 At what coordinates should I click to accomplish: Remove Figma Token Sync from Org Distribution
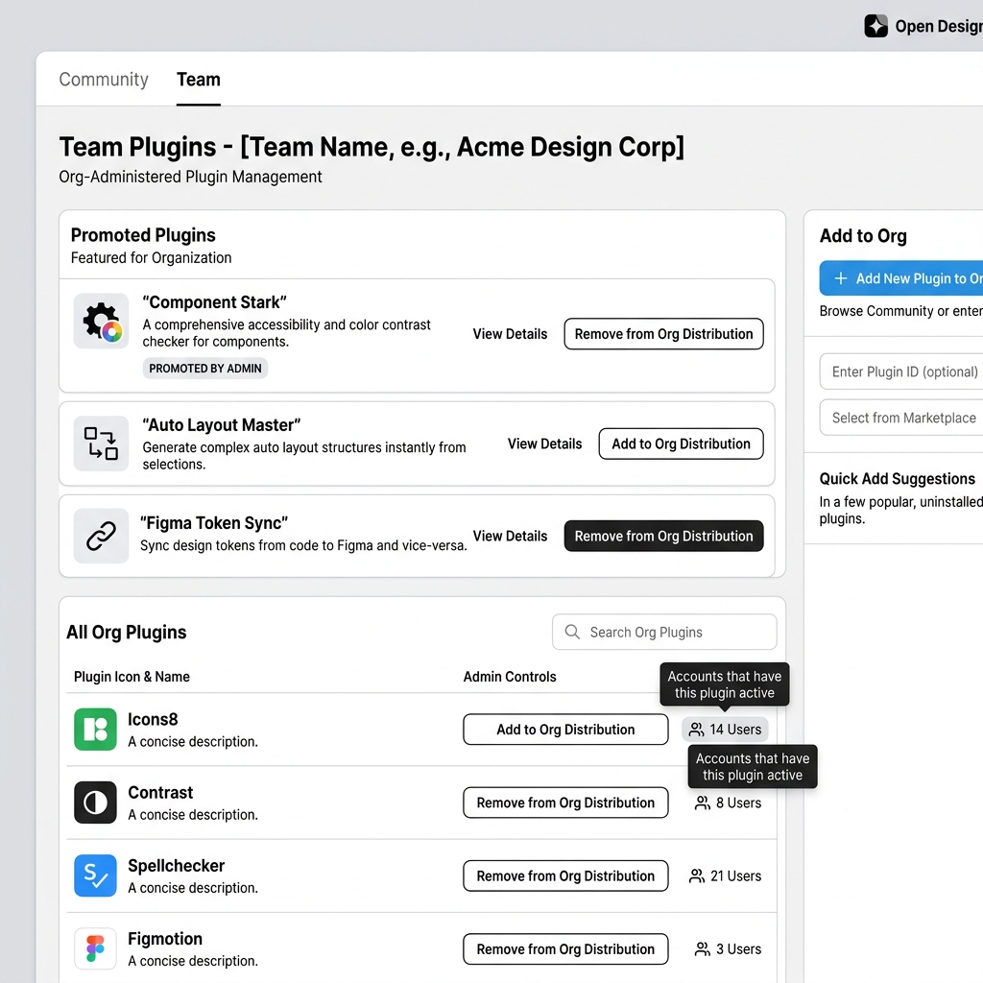tap(664, 536)
